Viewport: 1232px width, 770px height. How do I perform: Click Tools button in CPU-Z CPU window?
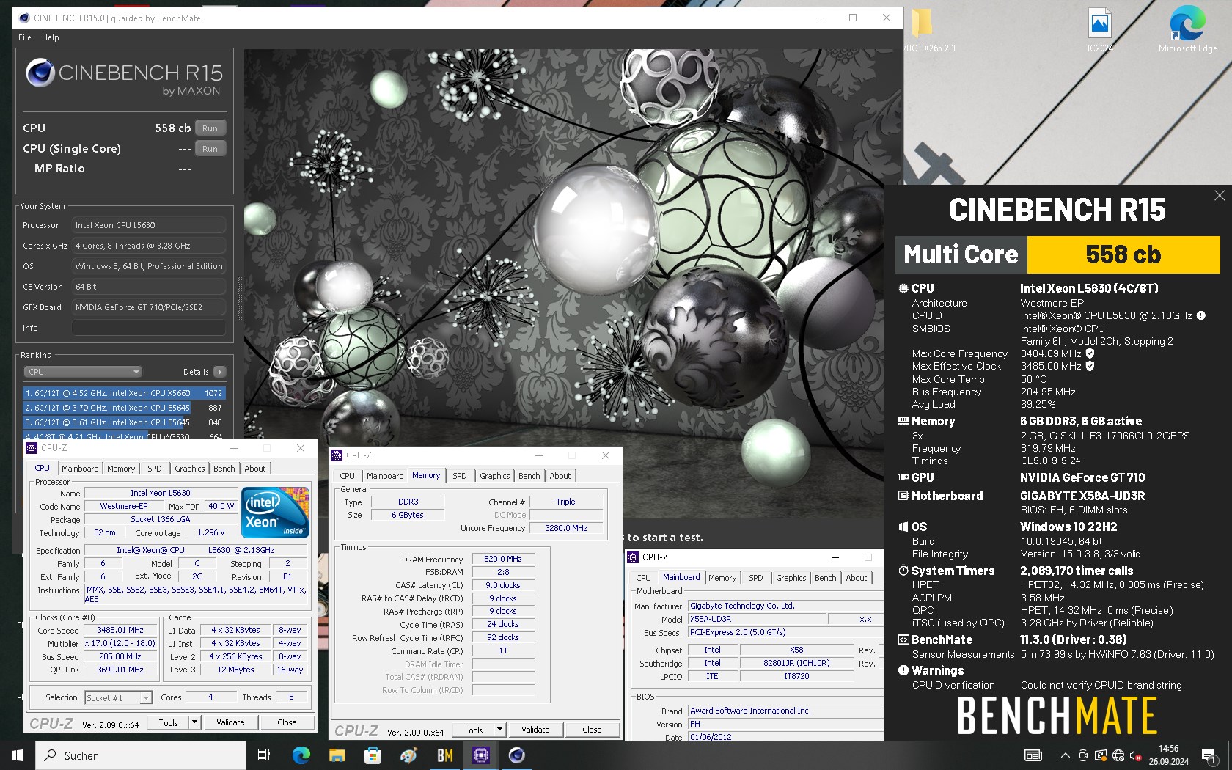(x=168, y=722)
